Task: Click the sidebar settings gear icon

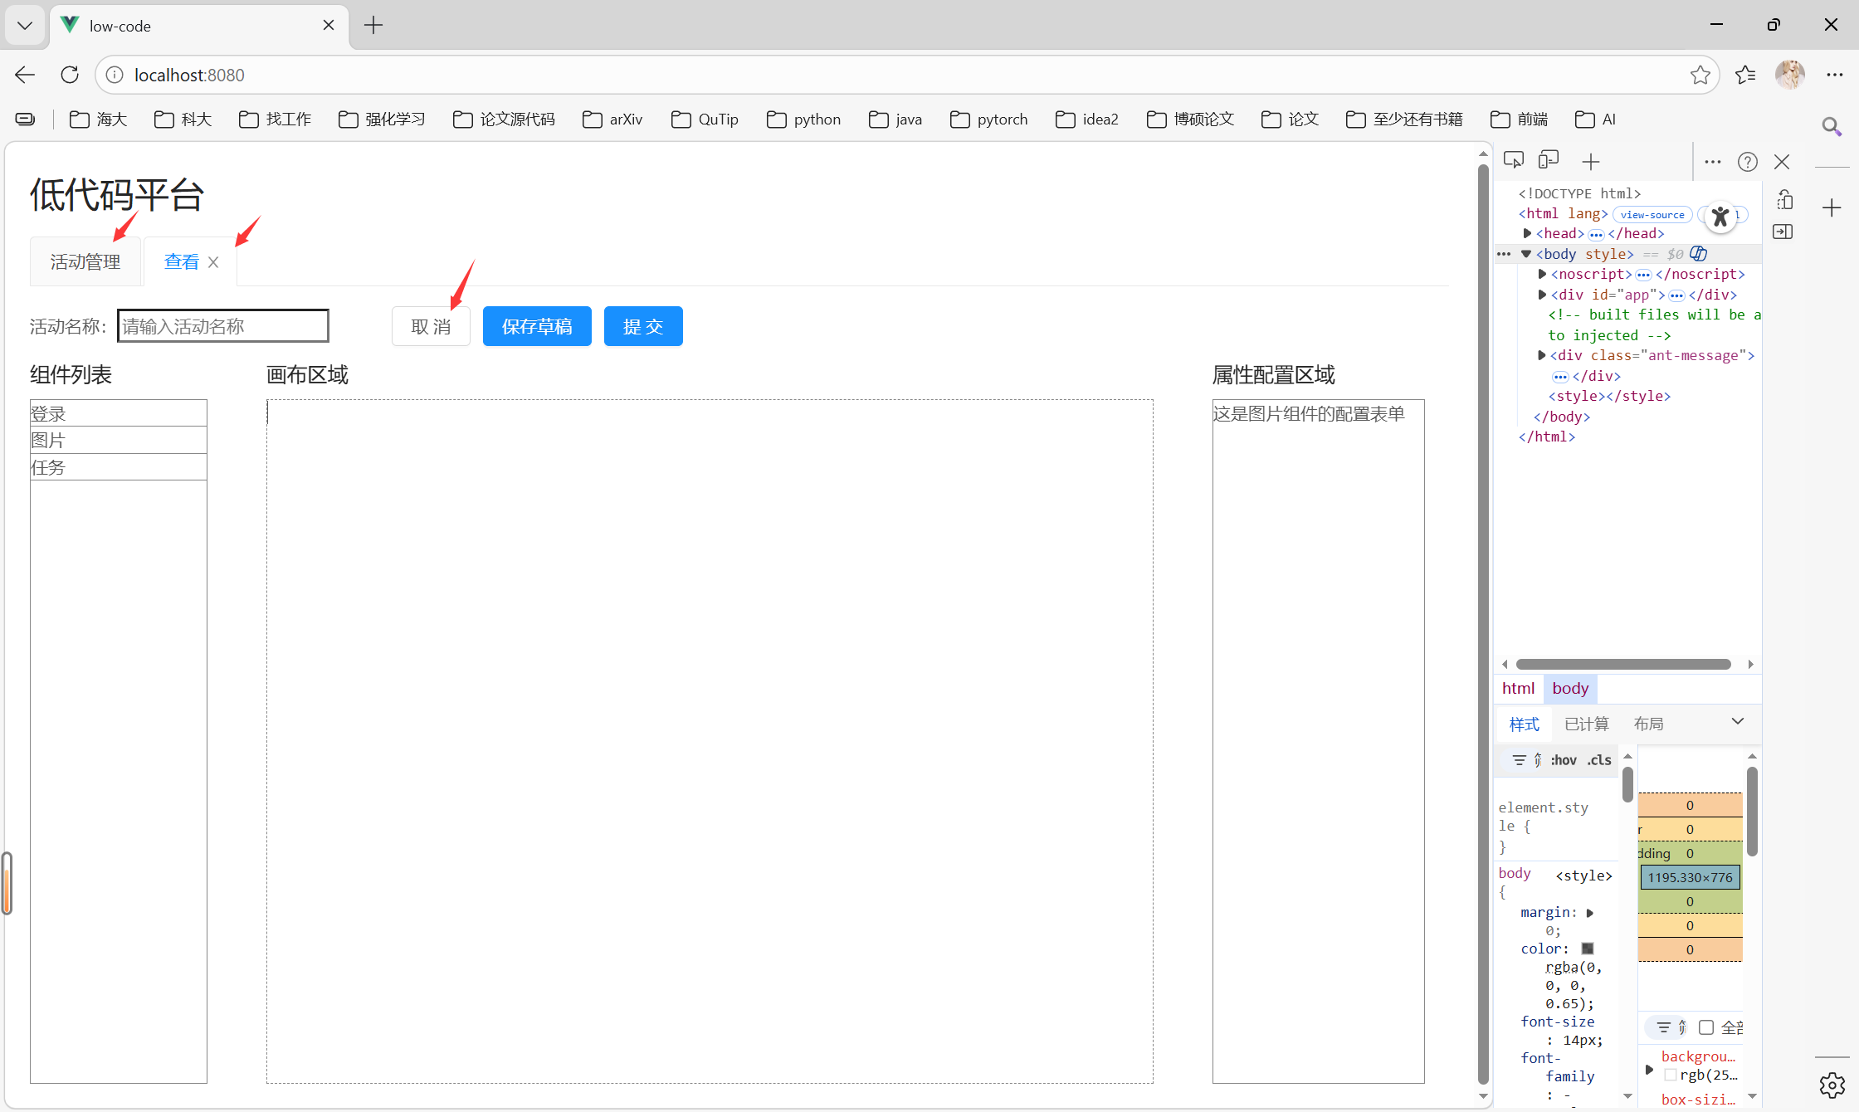Action: 1832,1085
